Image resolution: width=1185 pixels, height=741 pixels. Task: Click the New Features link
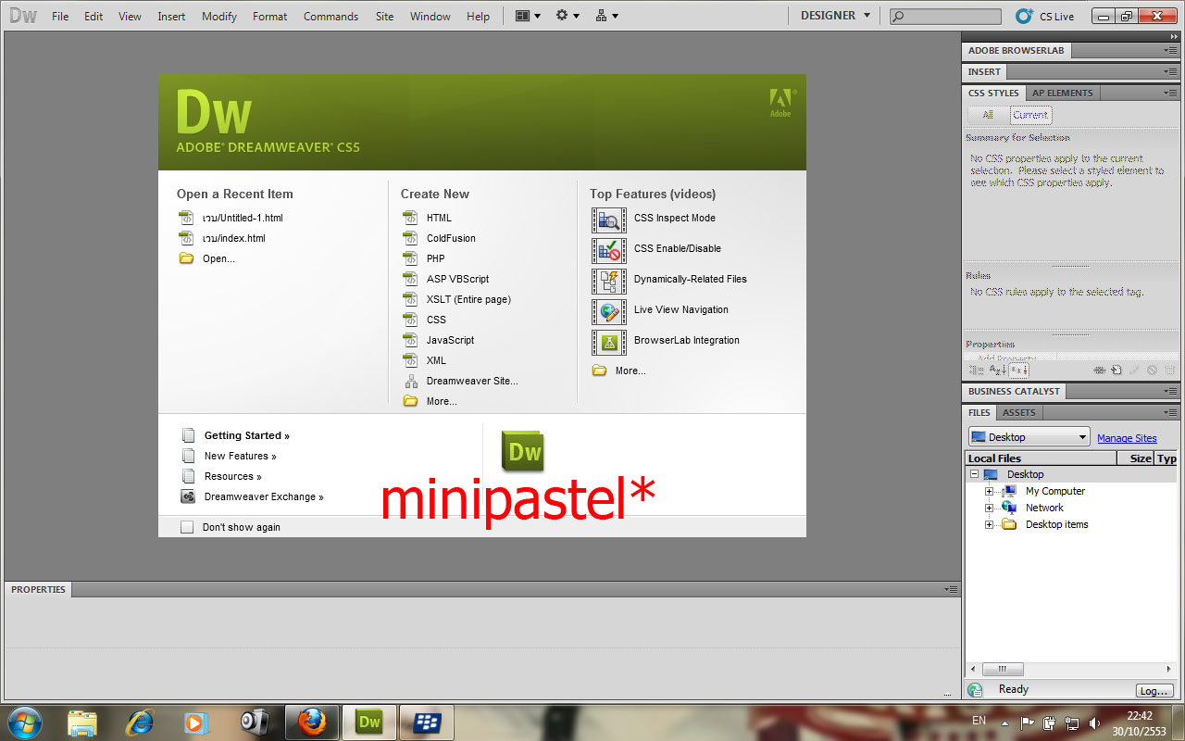[240, 456]
